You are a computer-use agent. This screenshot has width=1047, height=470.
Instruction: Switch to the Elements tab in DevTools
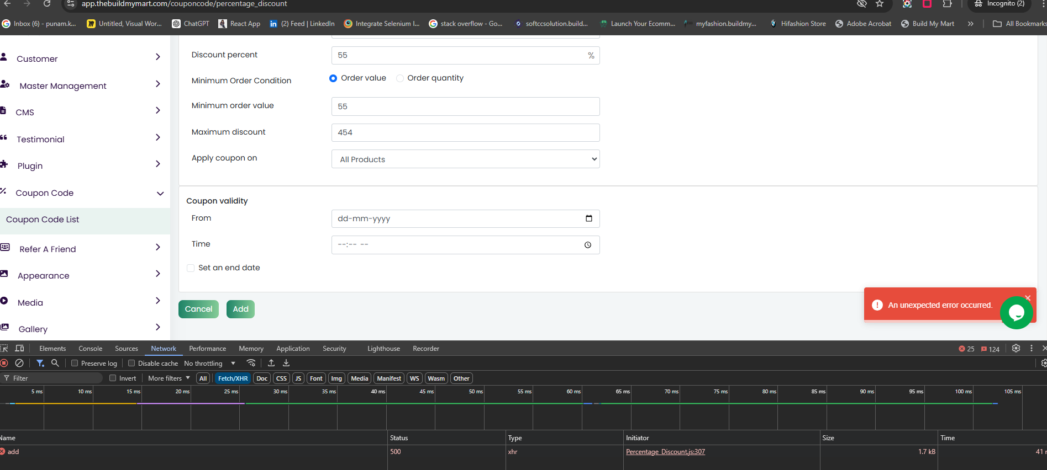(52, 349)
